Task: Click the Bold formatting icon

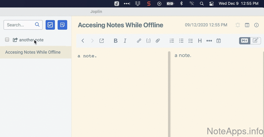Action: 115,41
